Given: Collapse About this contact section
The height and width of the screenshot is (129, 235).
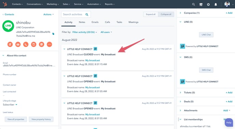Looking at the screenshot, I should tap(3, 55).
